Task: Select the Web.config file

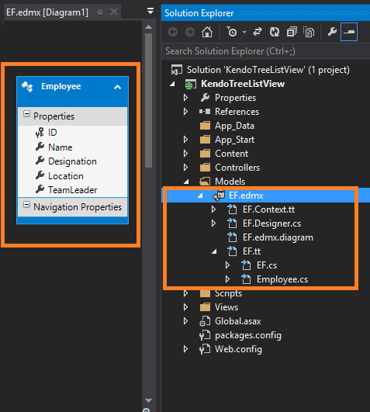Action: (x=238, y=349)
